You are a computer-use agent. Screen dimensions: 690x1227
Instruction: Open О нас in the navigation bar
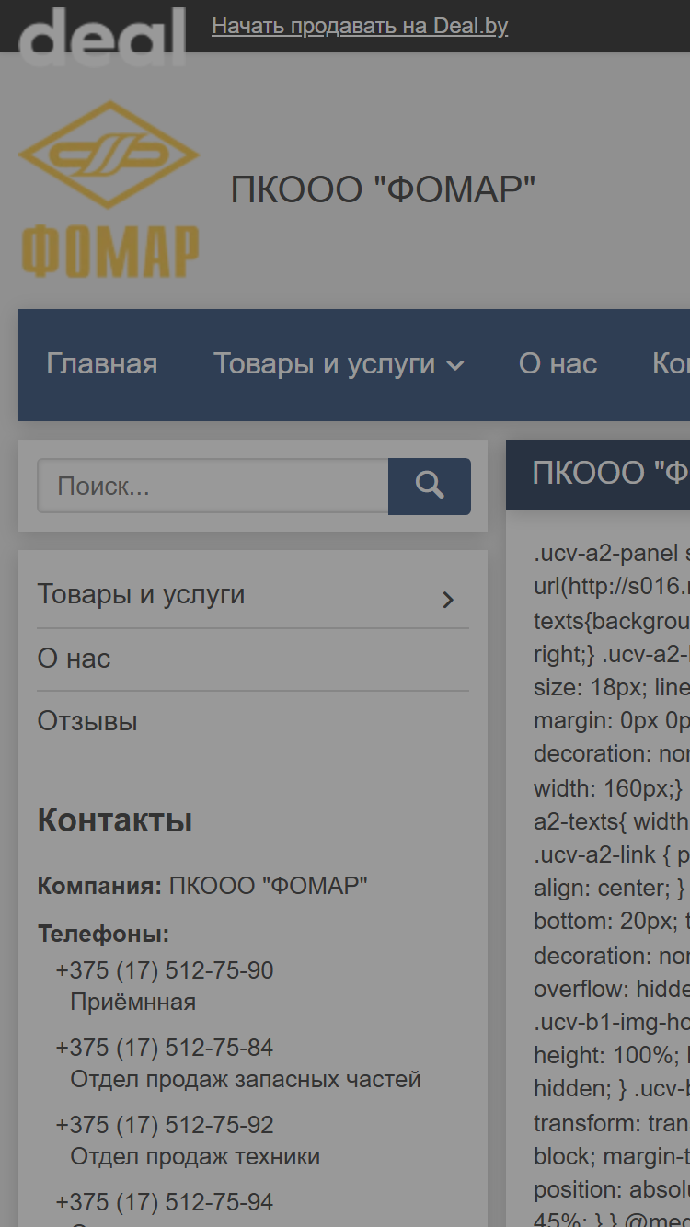tap(558, 364)
